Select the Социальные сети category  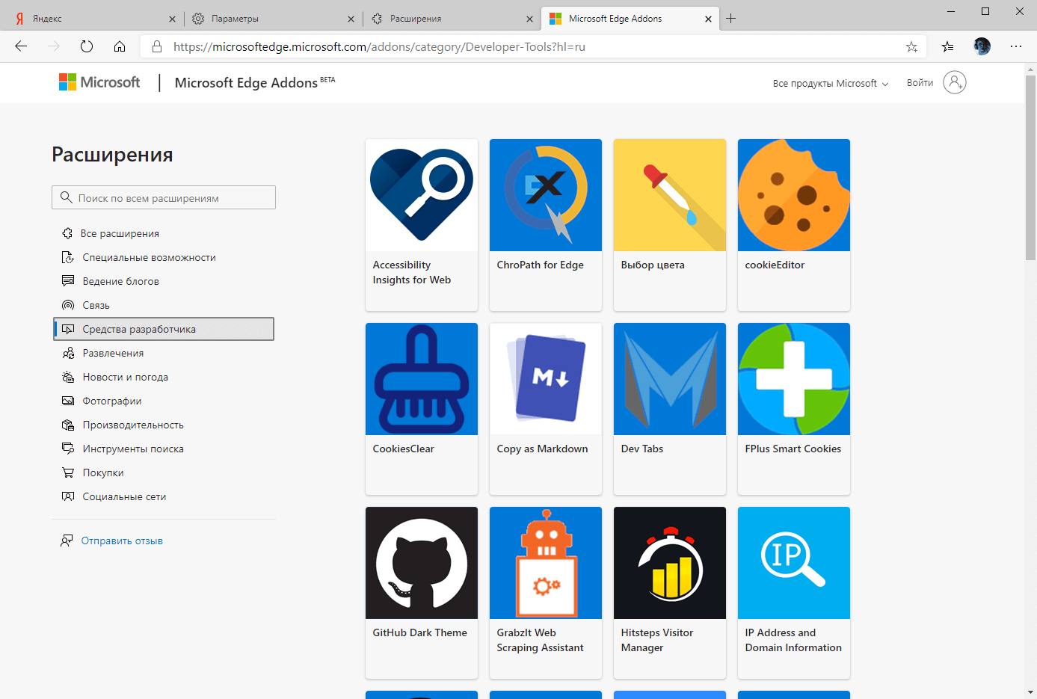pos(164,496)
